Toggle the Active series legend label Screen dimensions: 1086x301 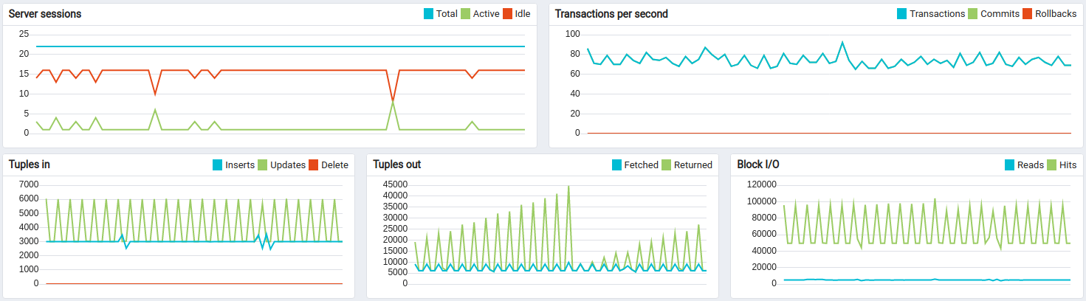tap(486, 14)
